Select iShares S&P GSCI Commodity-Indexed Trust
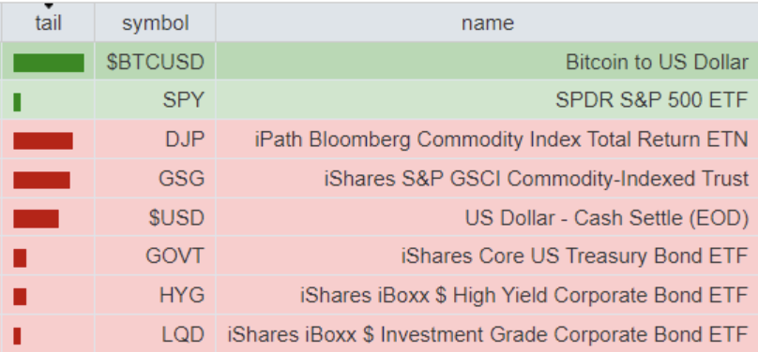This screenshot has height=352, width=758. (536, 179)
